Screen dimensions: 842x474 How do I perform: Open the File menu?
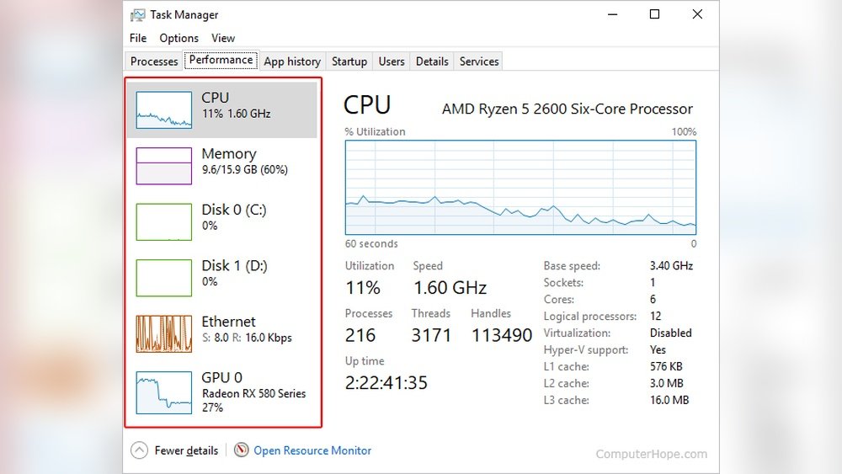point(138,38)
